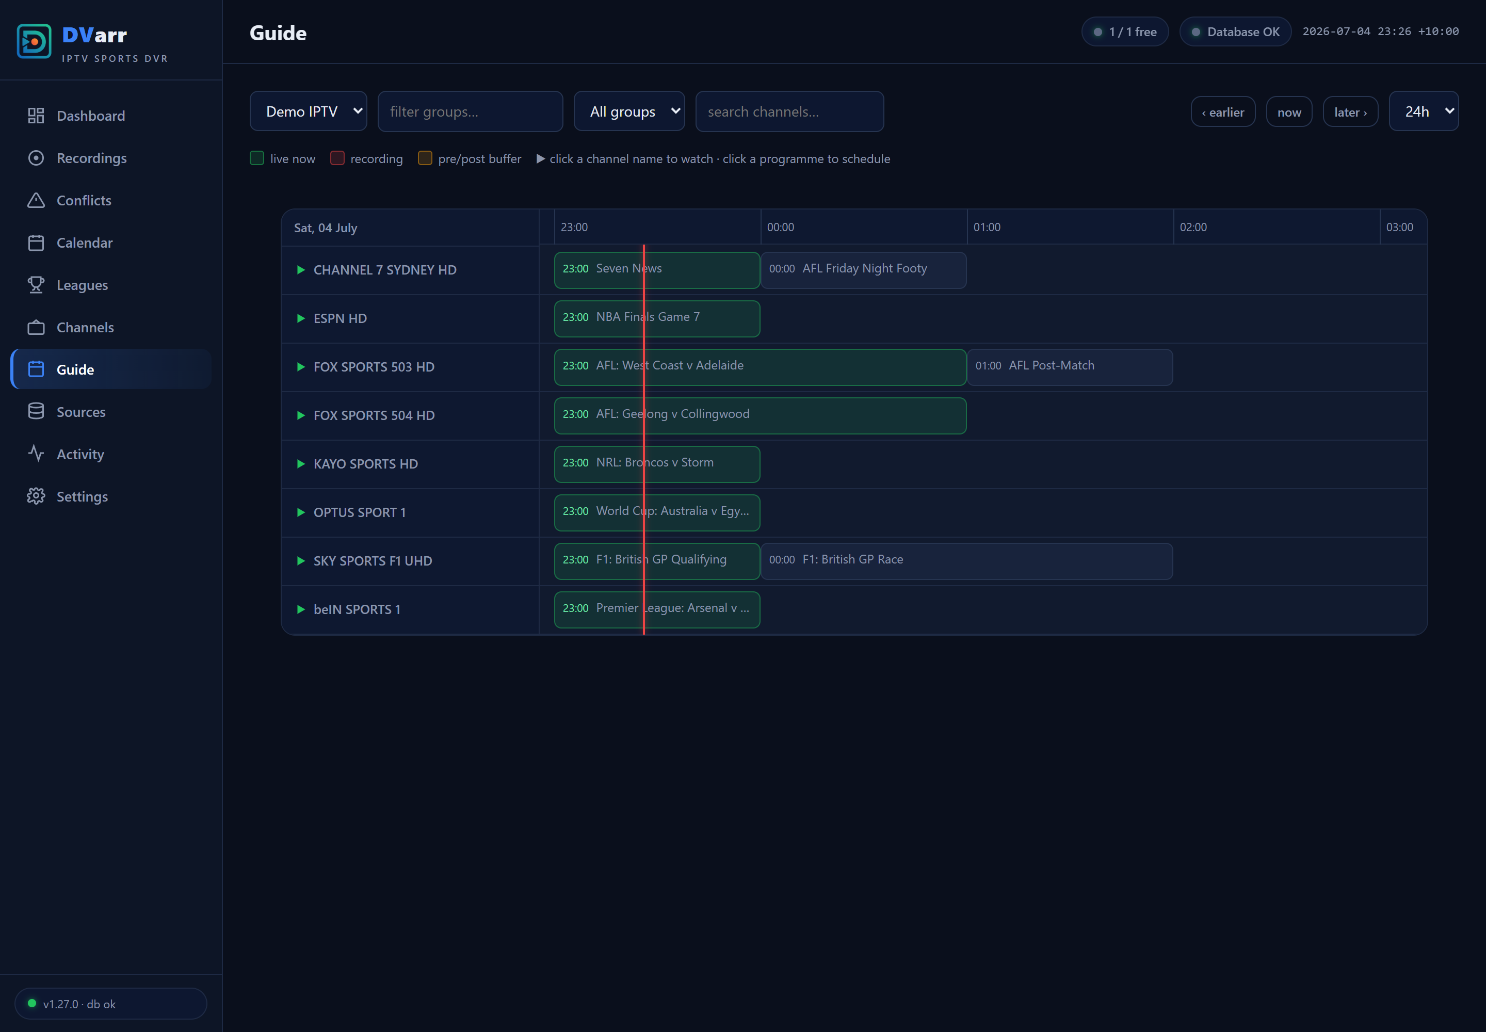Click the Guide calendar icon in sidebar

coord(36,369)
